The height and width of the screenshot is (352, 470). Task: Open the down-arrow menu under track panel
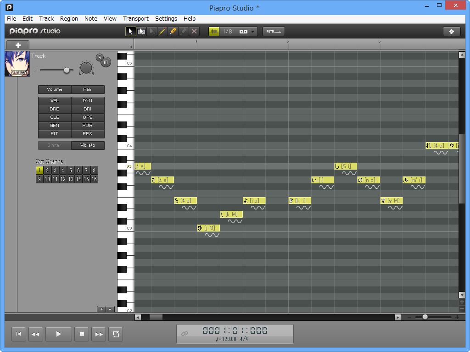coord(110,309)
